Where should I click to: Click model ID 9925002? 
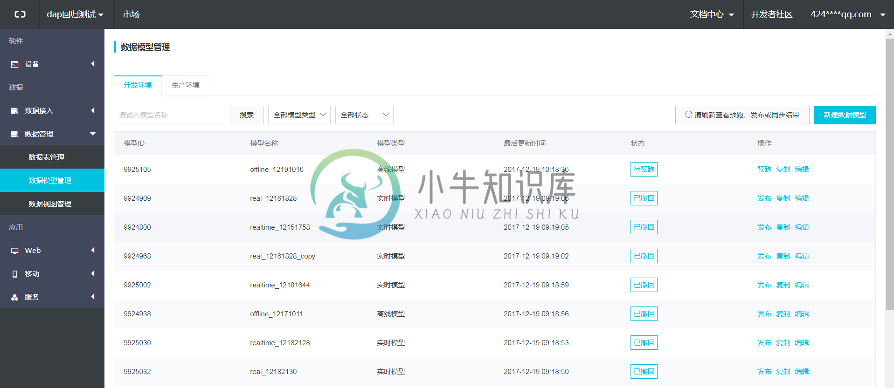[x=137, y=285]
